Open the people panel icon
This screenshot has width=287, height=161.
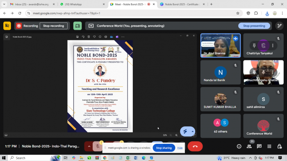point(249,146)
